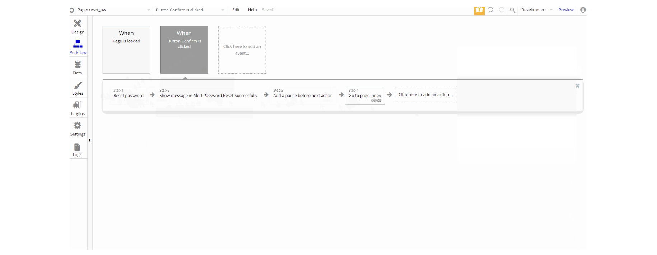Click the Saved status text
This screenshot has height=255, width=657.
pos(267,10)
